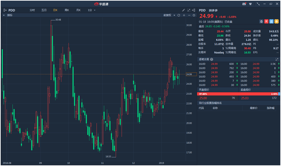Image resolution: width=281 pixels, height=166 pixels.
Task: Add PDD to watchlist with plus icon
Action: pyautogui.click(x=277, y=21)
